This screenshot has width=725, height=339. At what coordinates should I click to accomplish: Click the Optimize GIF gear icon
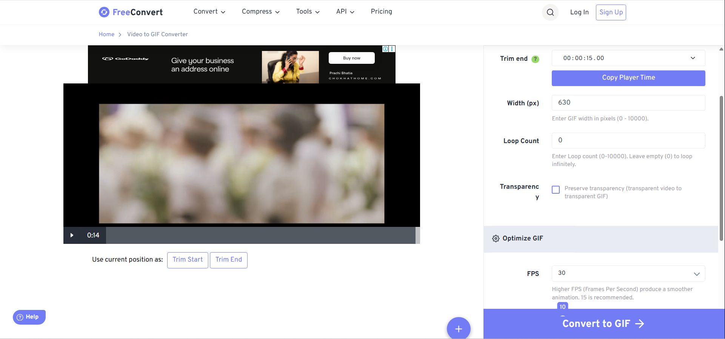point(496,239)
